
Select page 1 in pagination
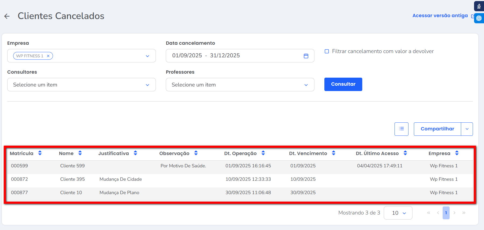click(x=446, y=213)
